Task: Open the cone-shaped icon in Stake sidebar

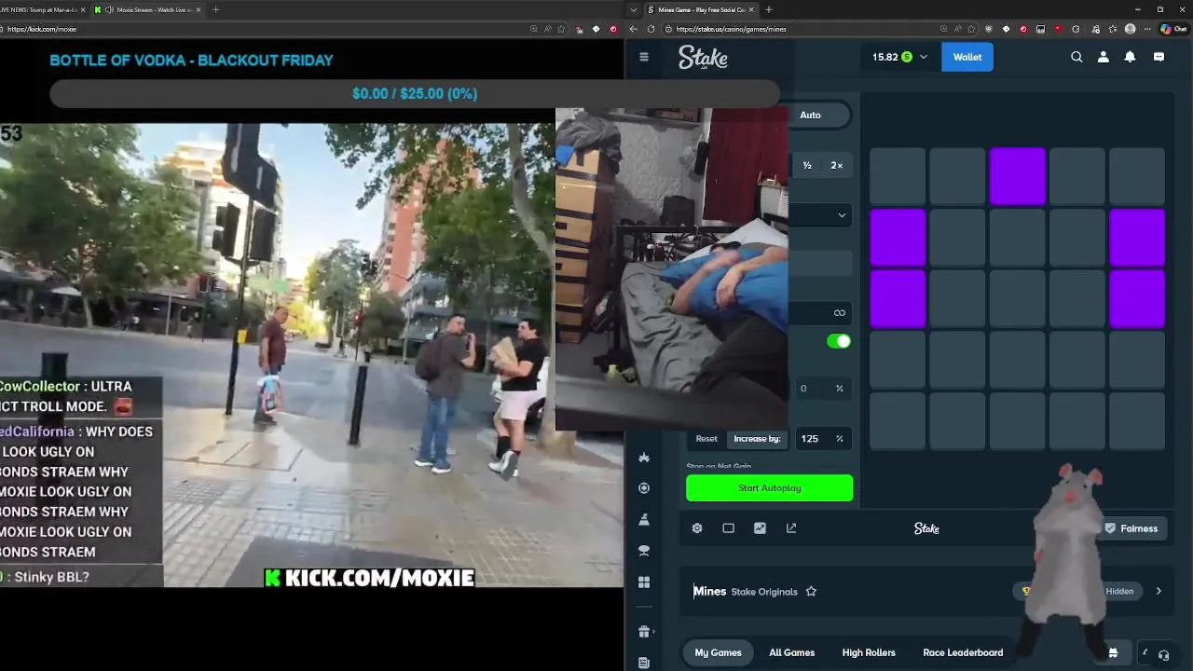Action: click(643, 519)
